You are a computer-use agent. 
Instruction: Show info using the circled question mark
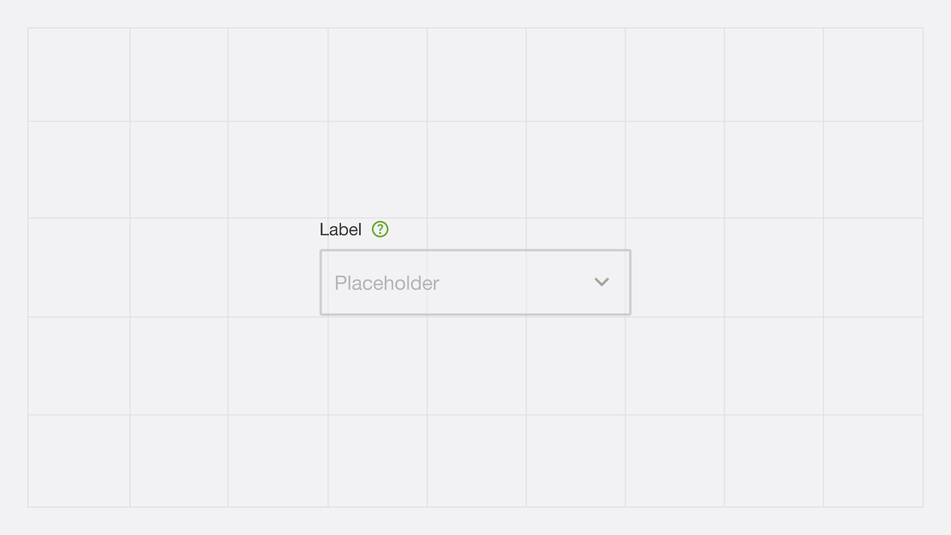(x=380, y=229)
